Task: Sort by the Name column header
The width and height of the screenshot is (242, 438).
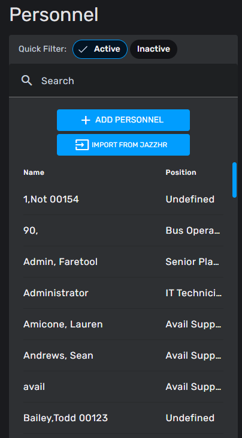Action: 34,172
